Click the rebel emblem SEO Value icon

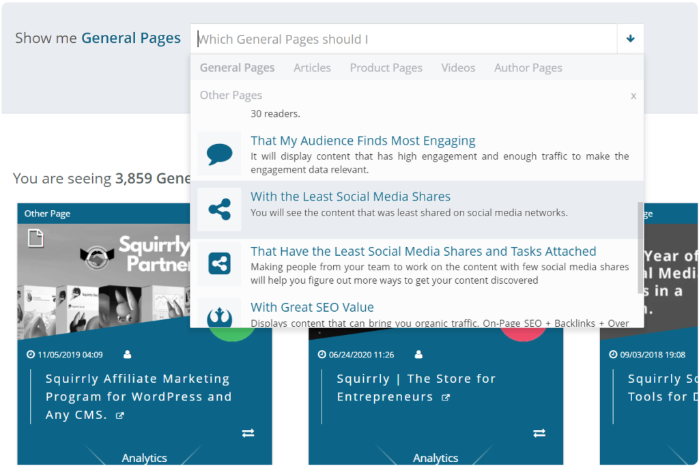pyautogui.click(x=219, y=317)
